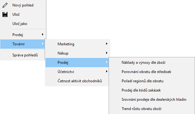Click arrow beside highlighted Prodej submenu
Screen dimensions: 195x114
click(x=107, y=62)
